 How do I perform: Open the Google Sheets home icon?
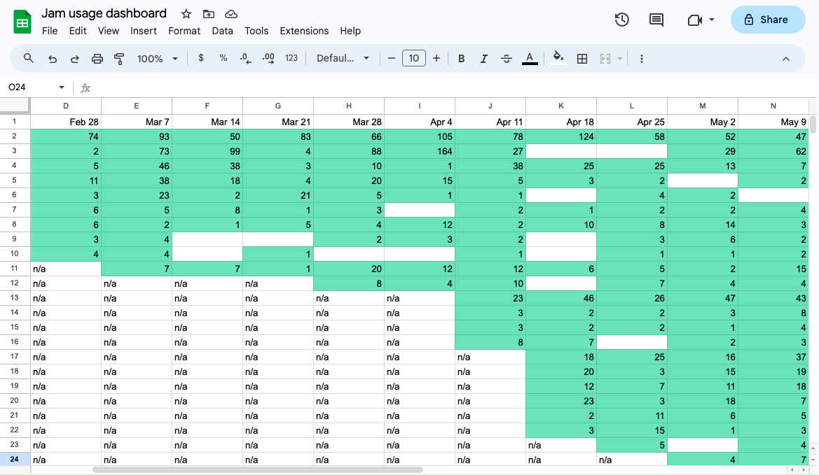(x=22, y=22)
